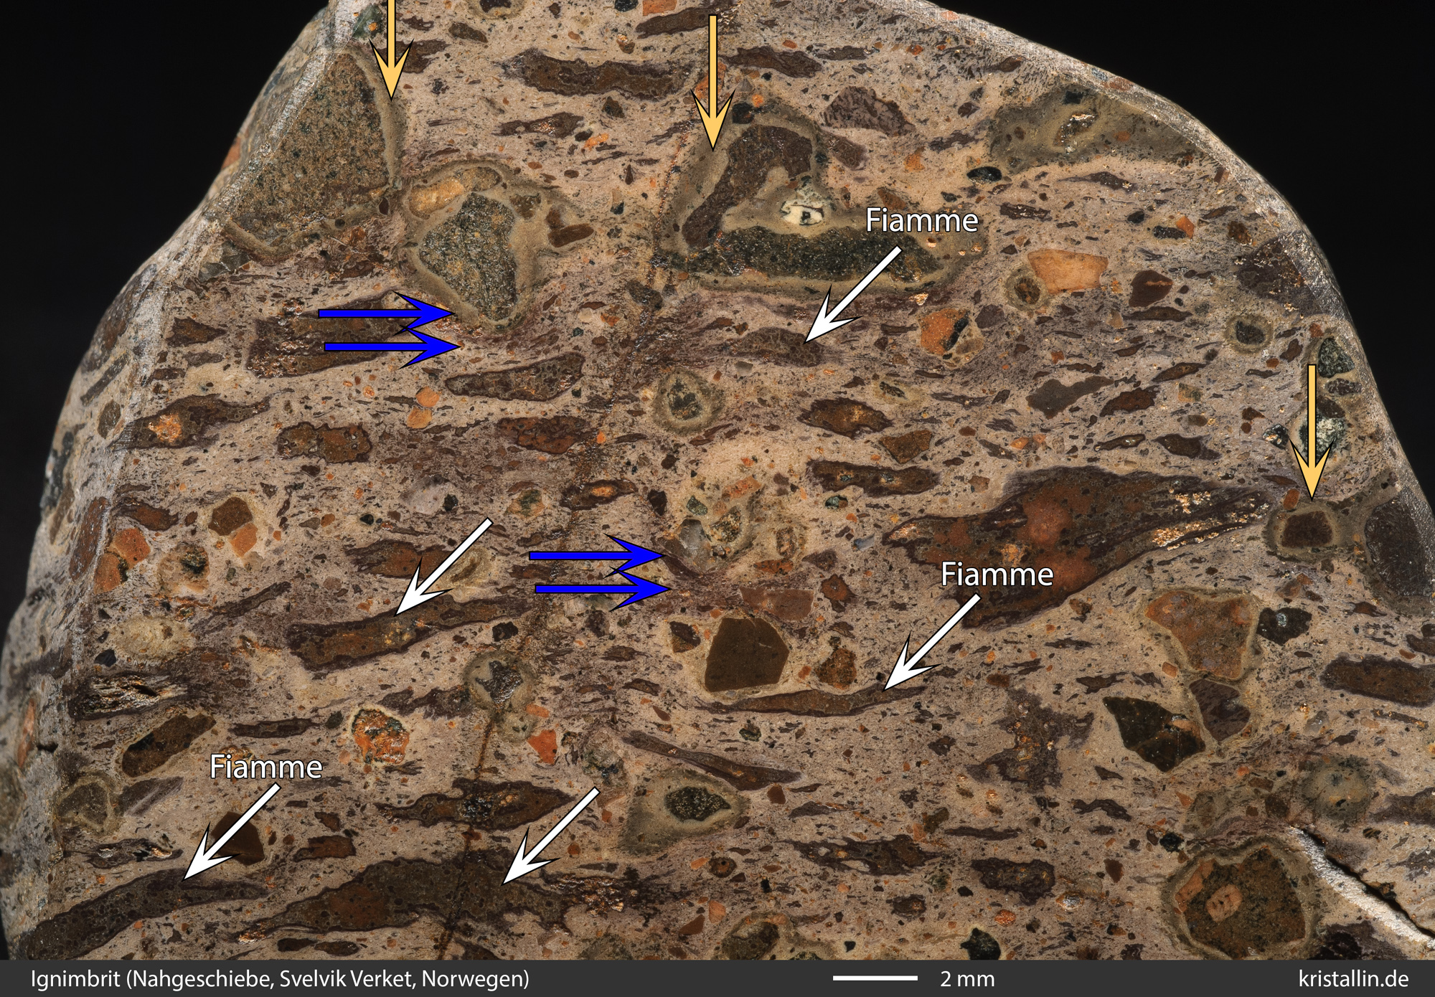The width and height of the screenshot is (1435, 997).
Task: Click the unlabeled white arrow at the bottom center
Action: 550,836
